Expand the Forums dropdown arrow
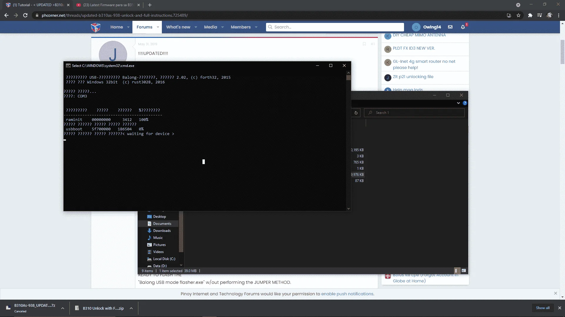Image resolution: width=565 pixels, height=317 pixels. coord(158,27)
